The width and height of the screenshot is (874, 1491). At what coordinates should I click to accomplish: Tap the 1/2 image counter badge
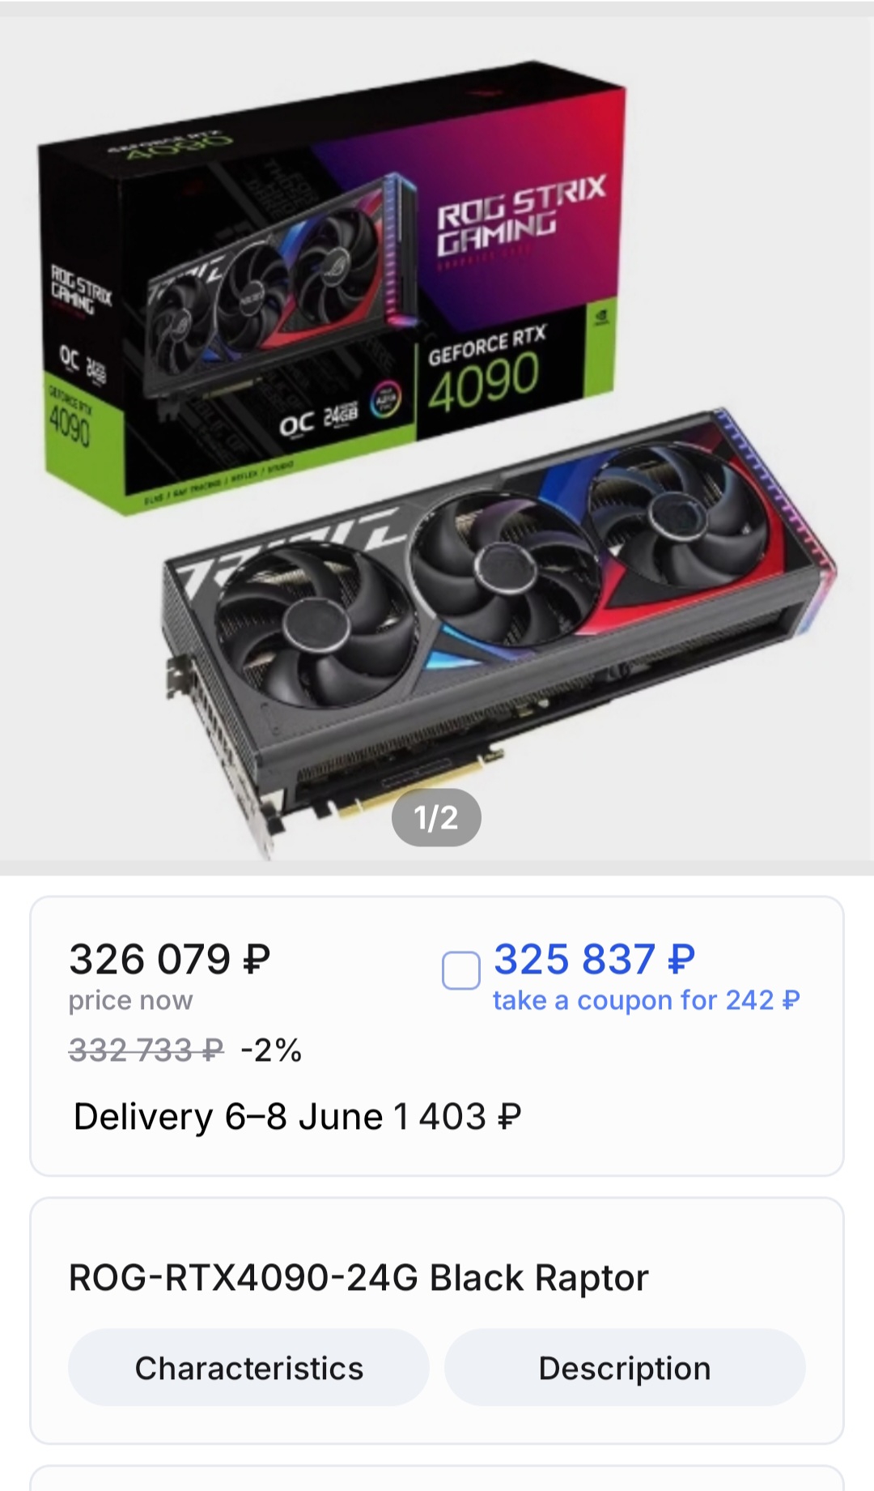point(436,817)
